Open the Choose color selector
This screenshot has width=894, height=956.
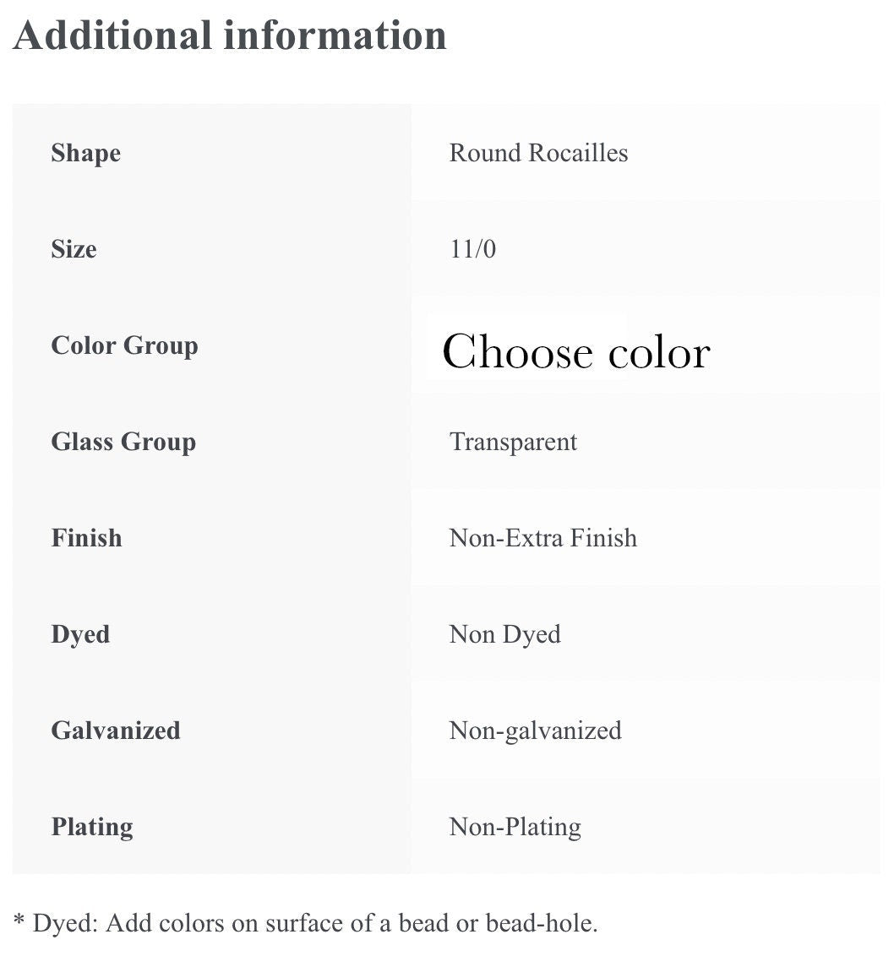tap(575, 351)
